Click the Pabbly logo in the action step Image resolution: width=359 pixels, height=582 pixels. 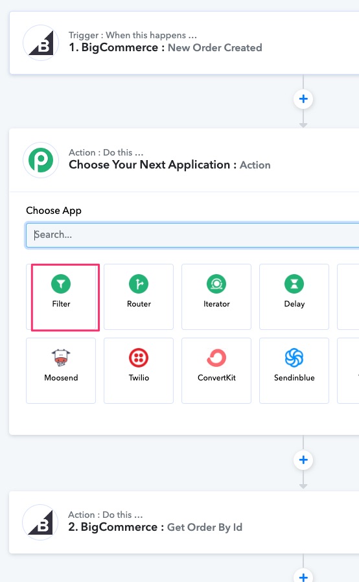coord(41,160)
